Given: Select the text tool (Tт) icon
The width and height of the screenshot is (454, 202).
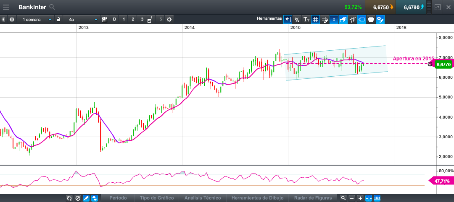Looking at the screenshot, I should point(306,19).
